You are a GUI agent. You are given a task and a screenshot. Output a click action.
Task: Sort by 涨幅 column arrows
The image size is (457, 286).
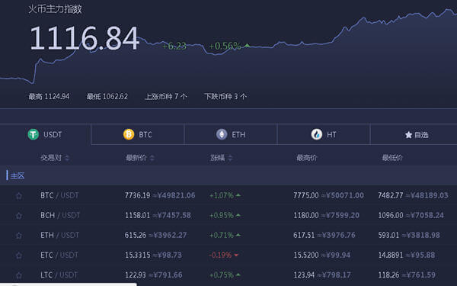click(230, 158)
